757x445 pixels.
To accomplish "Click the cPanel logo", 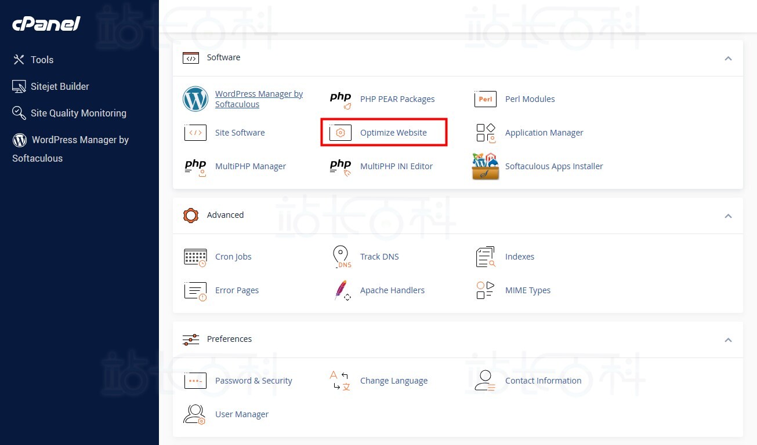I will point(46,24).
